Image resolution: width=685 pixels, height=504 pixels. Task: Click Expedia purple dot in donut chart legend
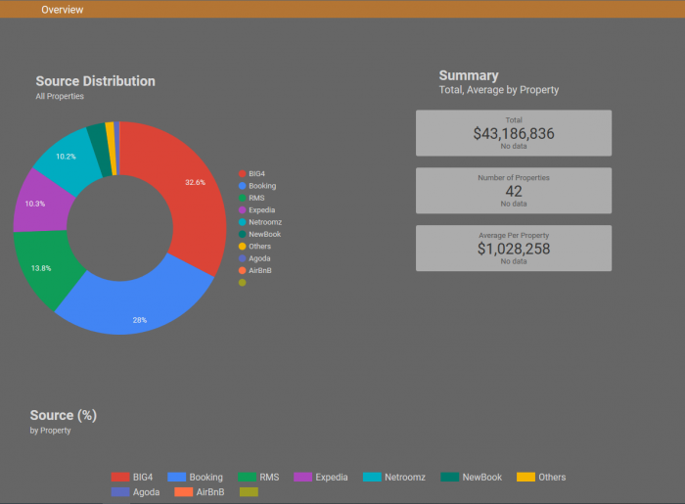(242, 209)
